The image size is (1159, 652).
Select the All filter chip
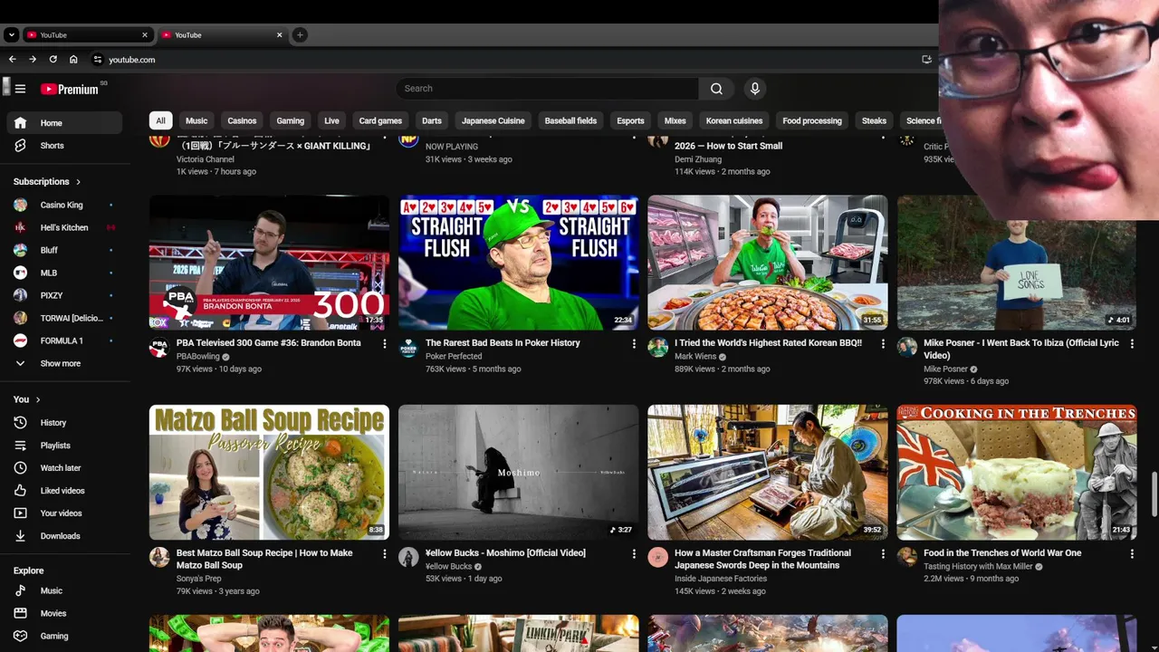coord(160,120)
